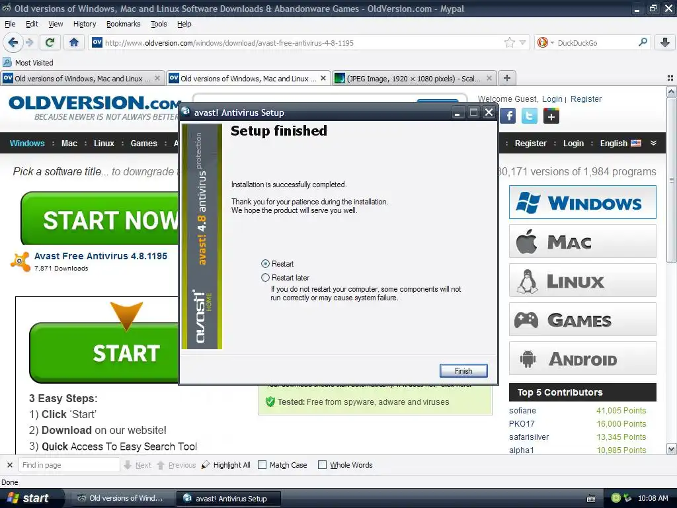Open contributor sofiane's profile link
This screenshot has height=508, width=677.
tap(522, 410)
